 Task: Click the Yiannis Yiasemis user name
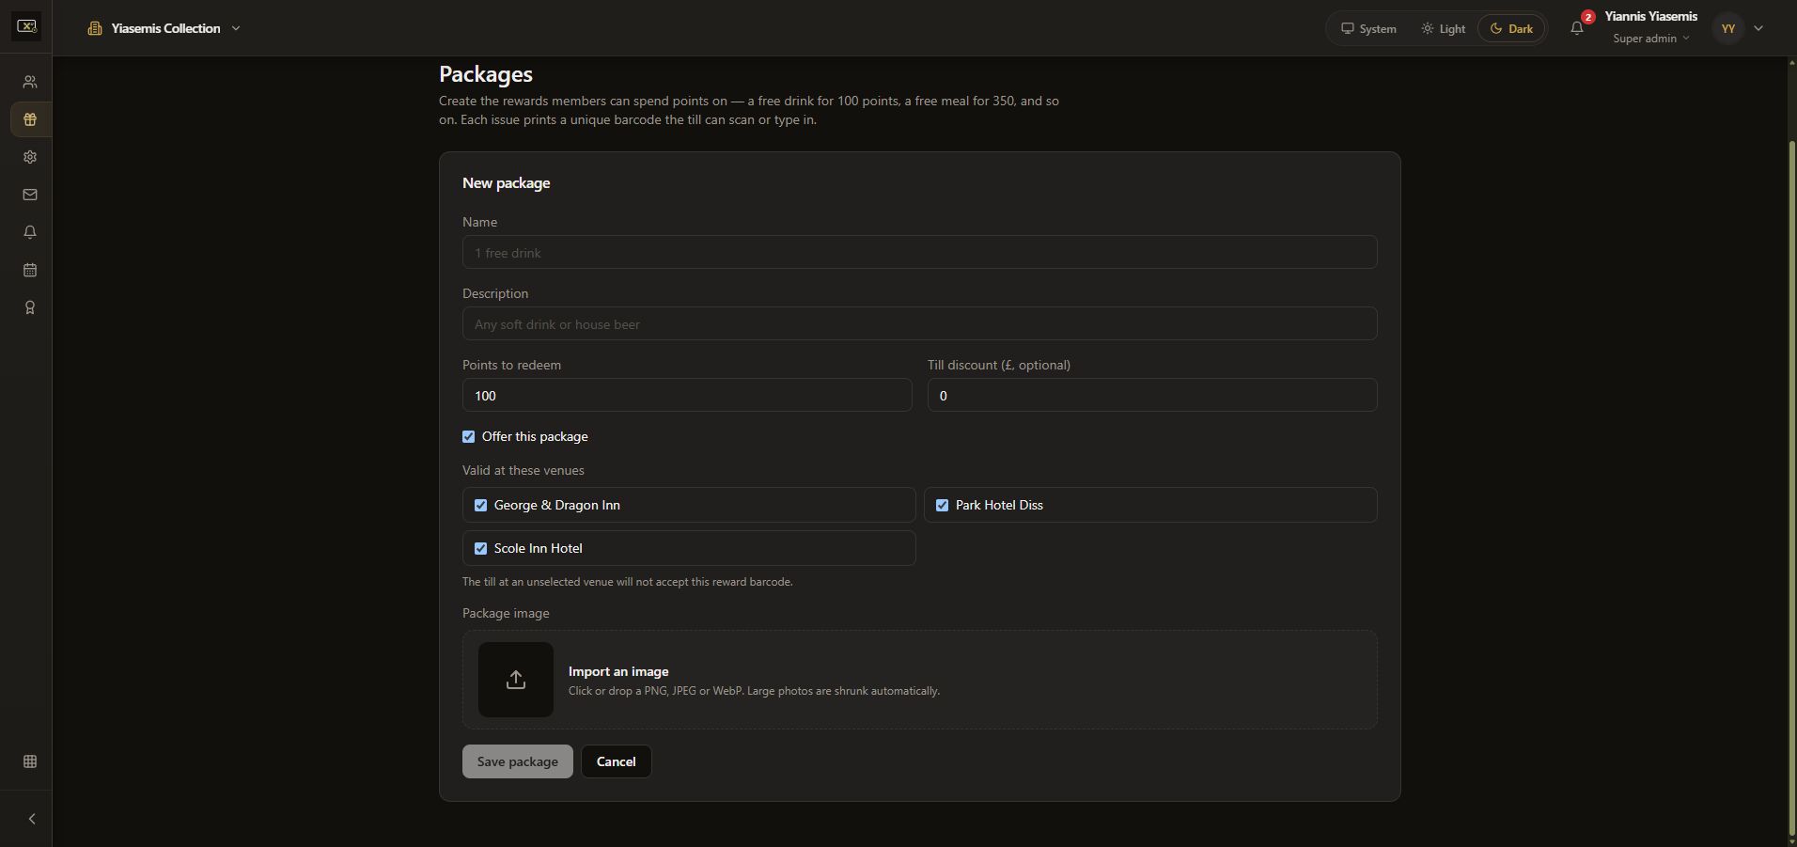(1651, 16)
